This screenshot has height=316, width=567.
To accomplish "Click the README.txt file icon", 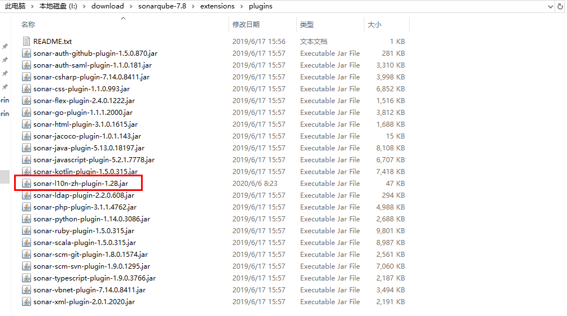I will click(27, 41).
